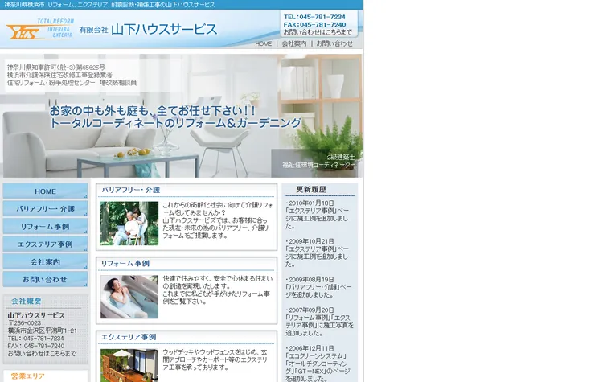
Task: Select HOME button in left sidebar
Action: click(x=45, y=191)
